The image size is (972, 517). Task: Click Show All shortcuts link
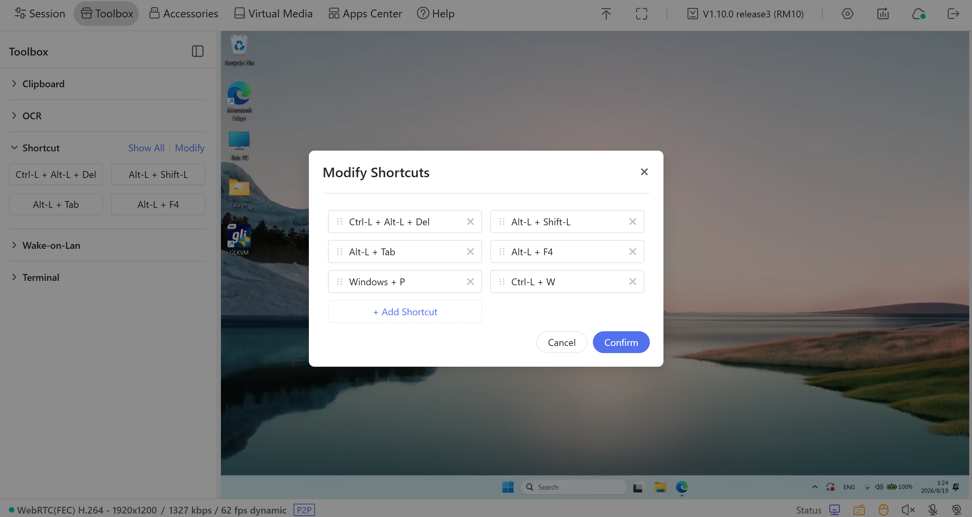(x=146, y=148)
